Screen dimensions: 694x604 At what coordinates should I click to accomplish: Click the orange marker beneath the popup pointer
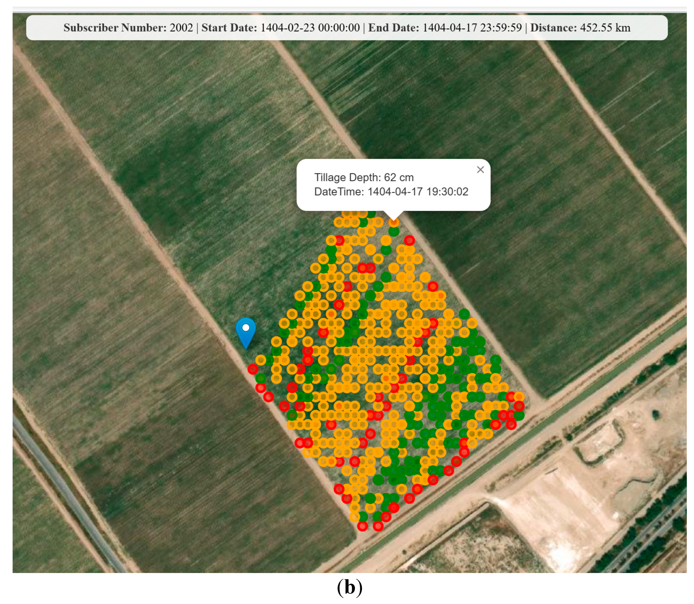click(x=394, y=222)
